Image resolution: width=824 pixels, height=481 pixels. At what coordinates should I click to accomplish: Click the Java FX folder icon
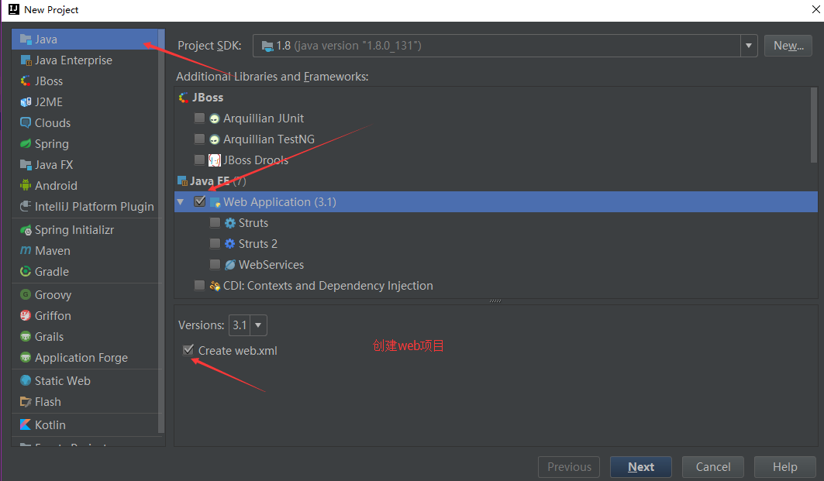(x=26, y=165)
